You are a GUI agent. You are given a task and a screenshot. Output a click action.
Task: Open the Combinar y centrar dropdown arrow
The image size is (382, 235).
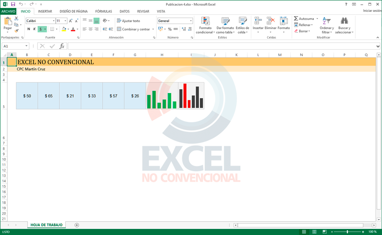(x=153, y=29)
